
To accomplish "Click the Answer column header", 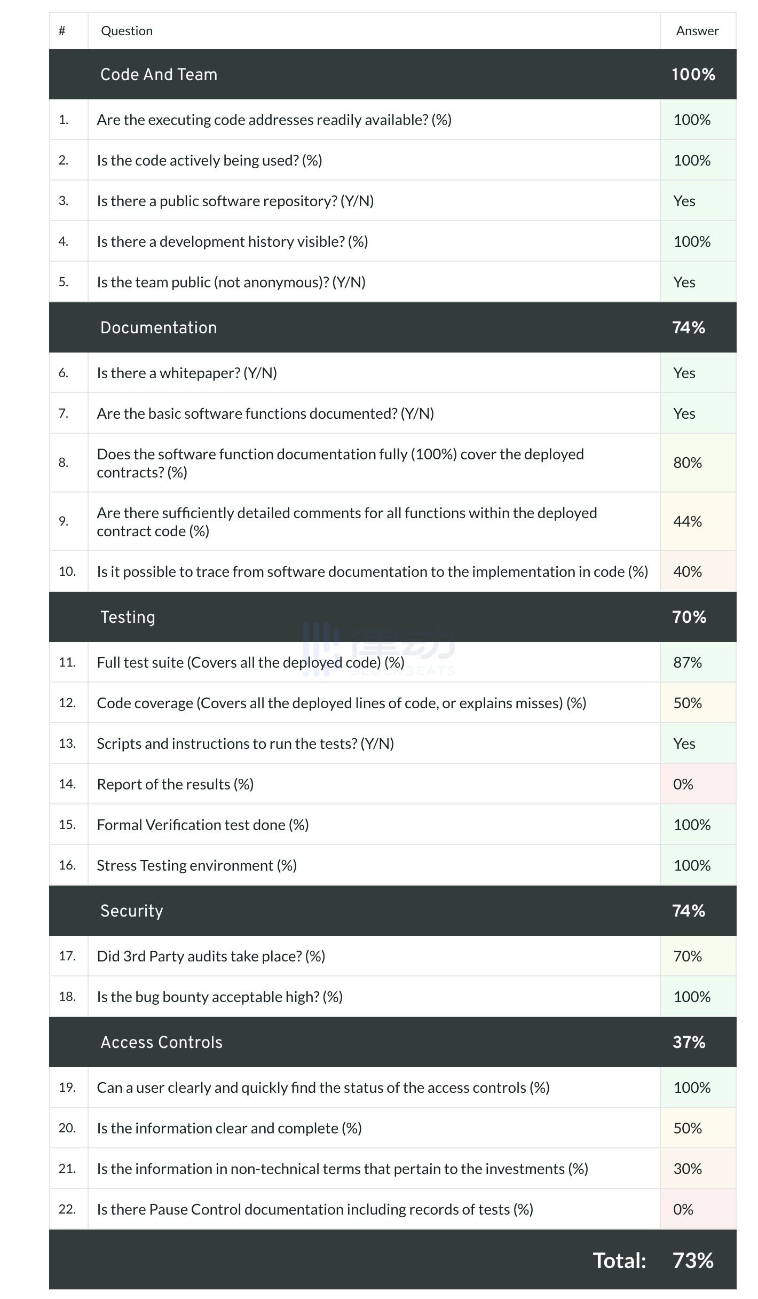I will pos(697,31).
